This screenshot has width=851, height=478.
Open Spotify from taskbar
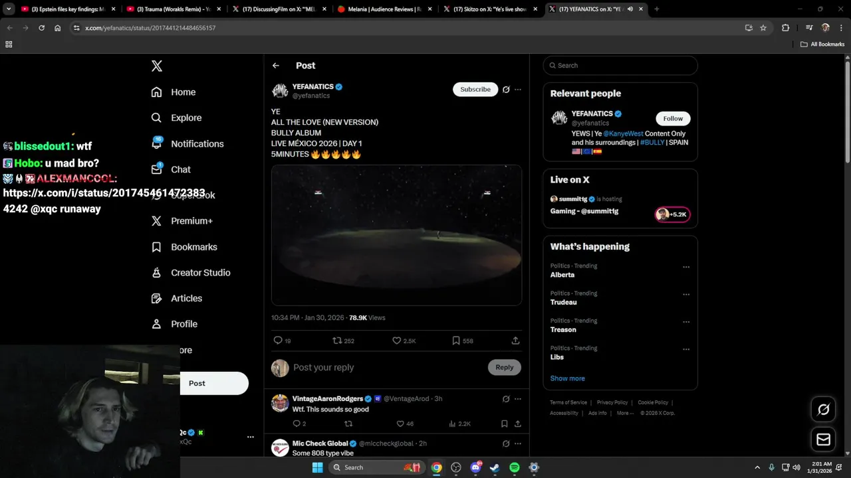pyautogui.click(x=514, y=467)
